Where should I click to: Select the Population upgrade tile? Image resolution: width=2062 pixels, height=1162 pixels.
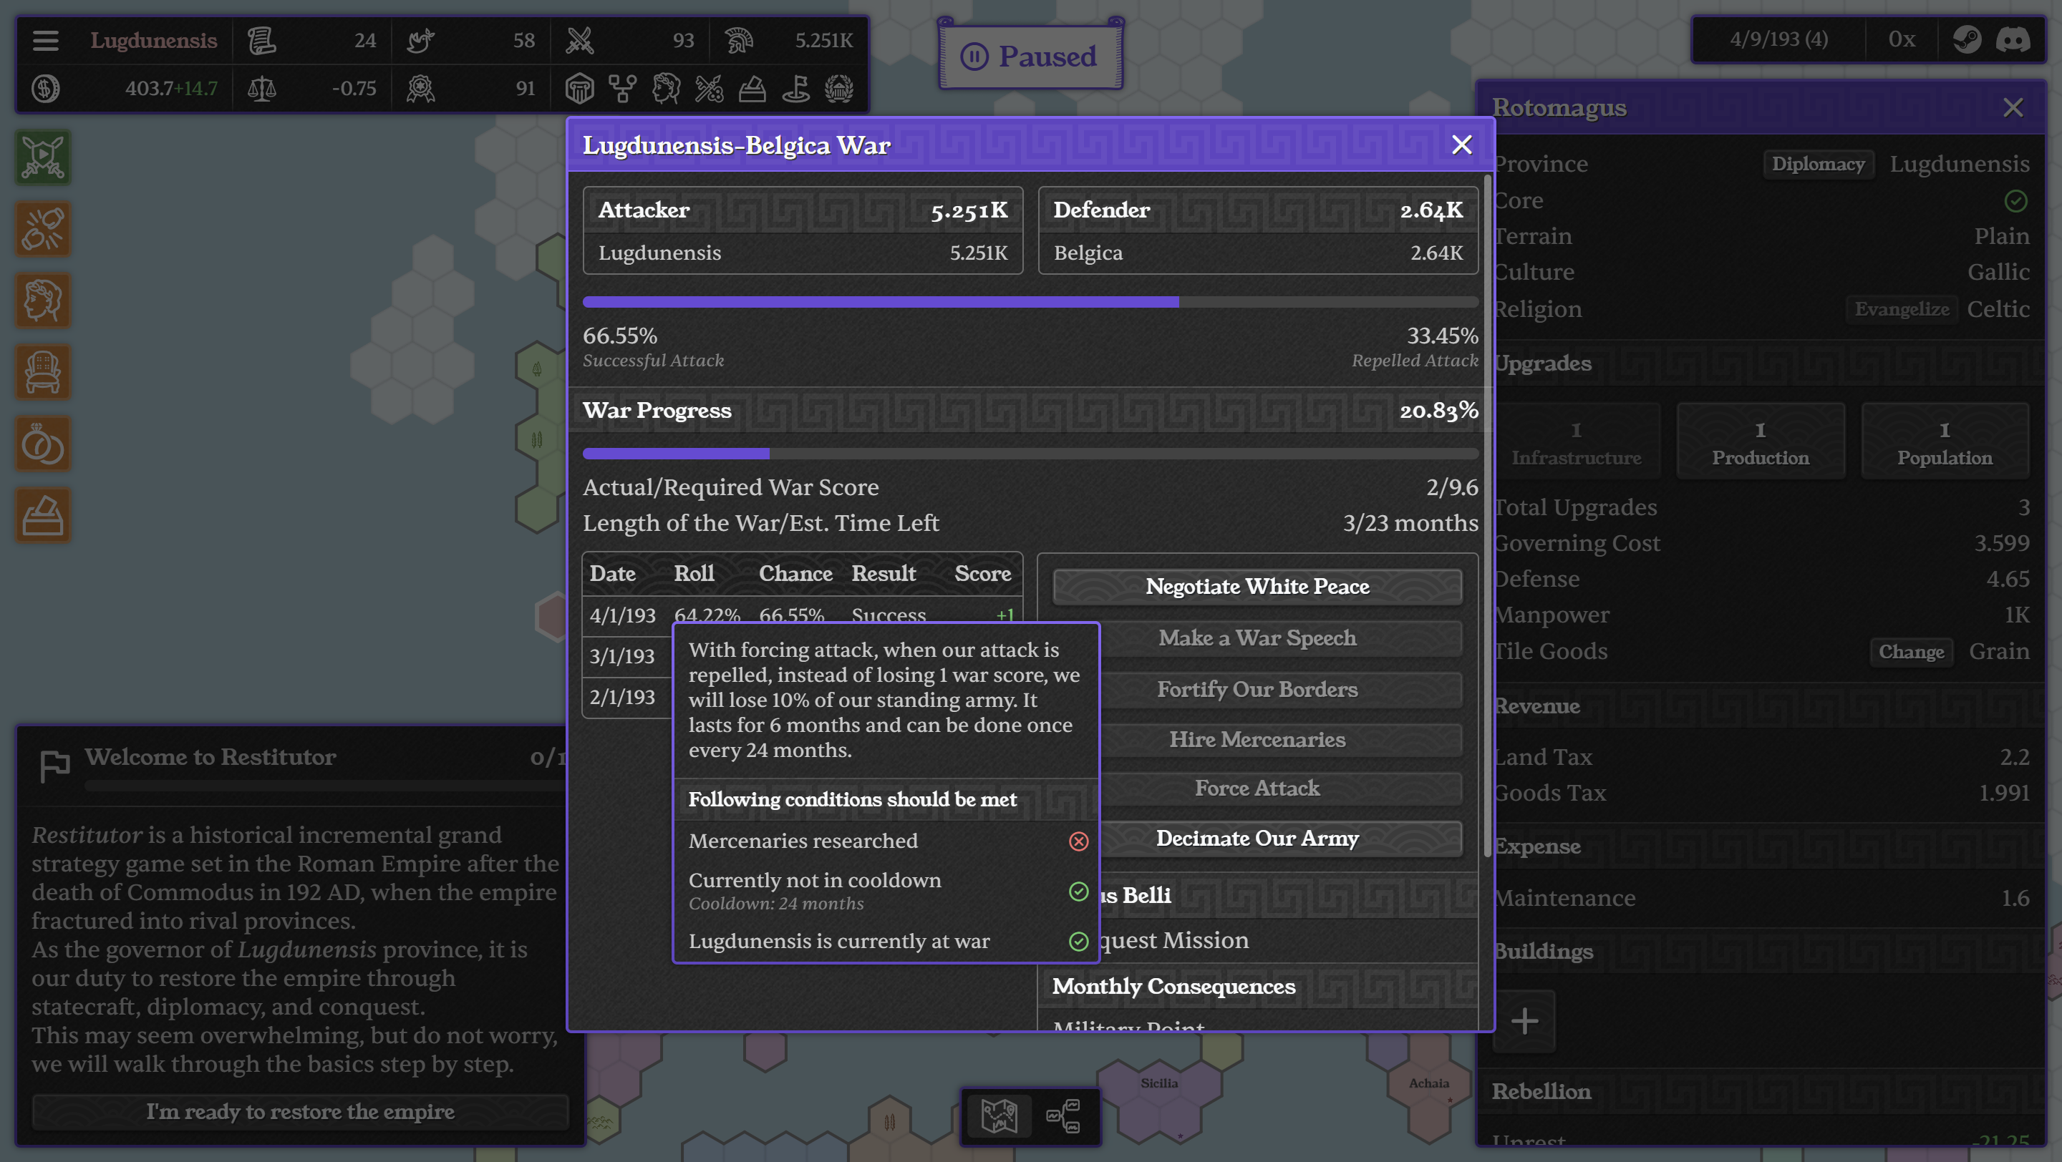tap(1945, 441)
